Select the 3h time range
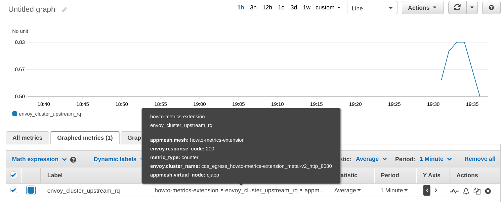The height and width of the screenshot is (202, 503). [253, 7]
